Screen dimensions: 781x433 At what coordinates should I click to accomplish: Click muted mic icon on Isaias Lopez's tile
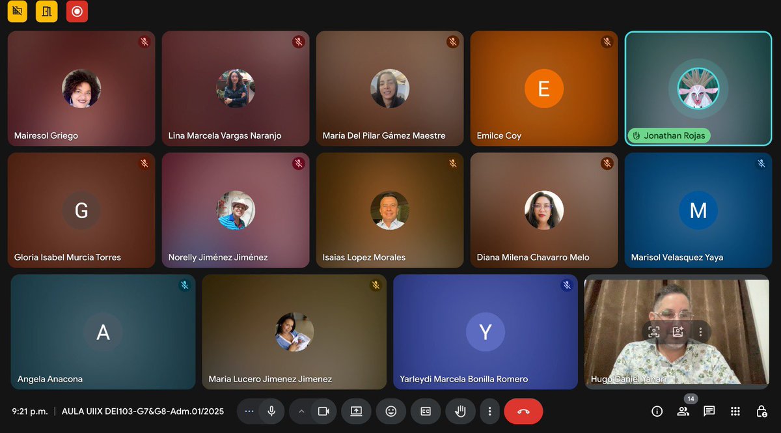[453, 163]
